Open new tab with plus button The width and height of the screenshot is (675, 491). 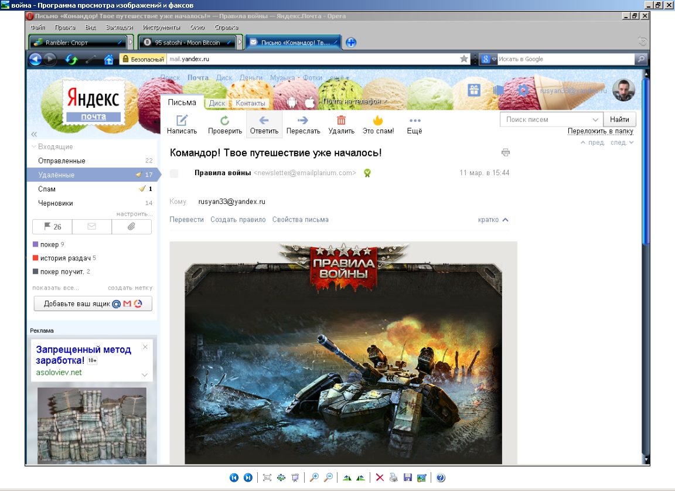click(x=351, y=42)
